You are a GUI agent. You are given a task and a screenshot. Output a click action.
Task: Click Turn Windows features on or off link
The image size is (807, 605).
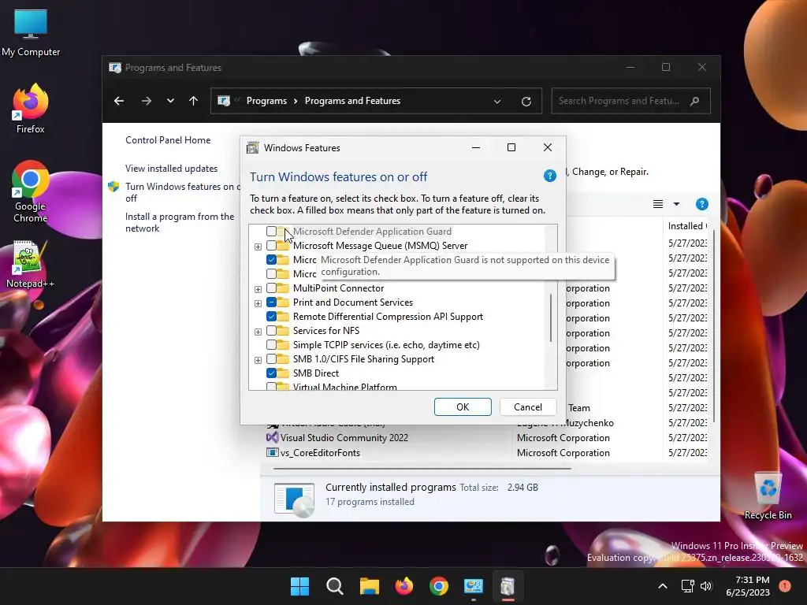(183, 192)
